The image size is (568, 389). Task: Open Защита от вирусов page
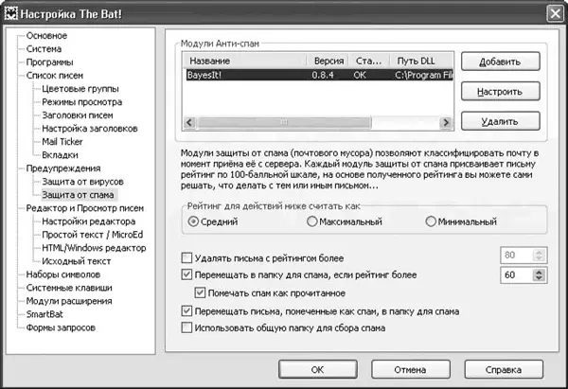[82, 182]
